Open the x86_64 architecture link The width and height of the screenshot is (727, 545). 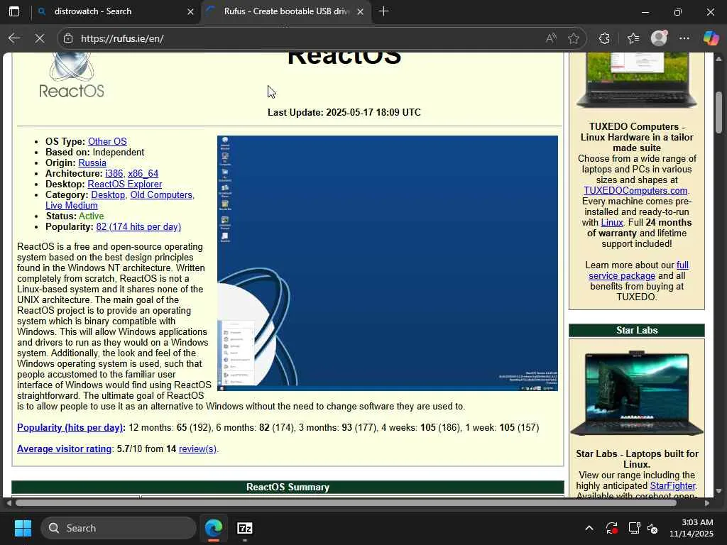pos(143,173)
